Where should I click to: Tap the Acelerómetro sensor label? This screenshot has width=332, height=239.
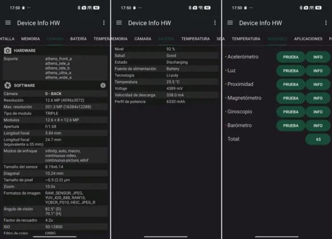coord(243,57)
